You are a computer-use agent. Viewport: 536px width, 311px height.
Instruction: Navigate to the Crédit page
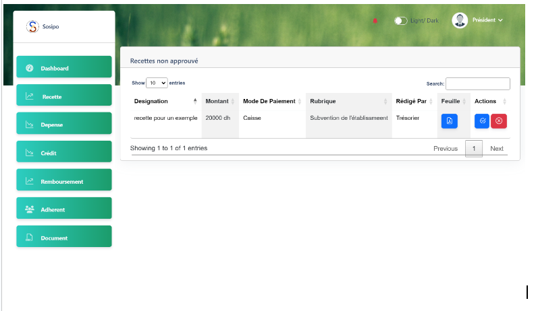tap(64, 151)
